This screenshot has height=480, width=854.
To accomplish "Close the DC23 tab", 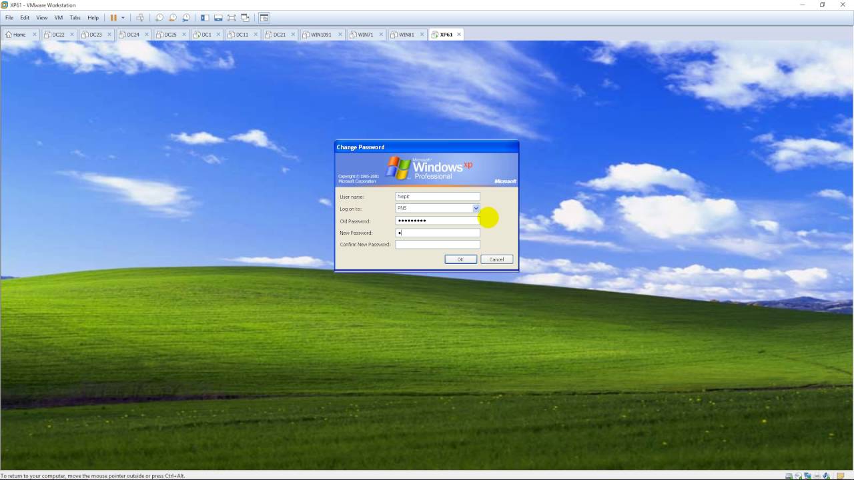I will point(109,35).
